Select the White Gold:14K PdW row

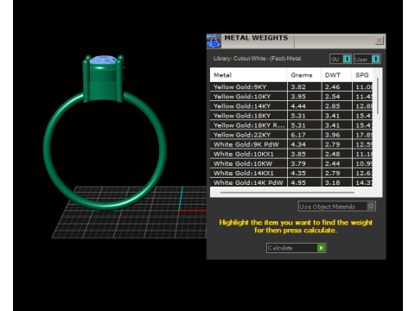click(291, 182)
